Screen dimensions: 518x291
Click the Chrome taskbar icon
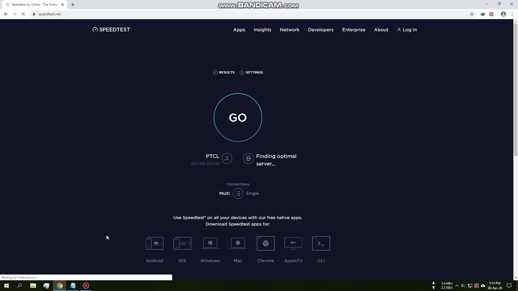(59, 286)
